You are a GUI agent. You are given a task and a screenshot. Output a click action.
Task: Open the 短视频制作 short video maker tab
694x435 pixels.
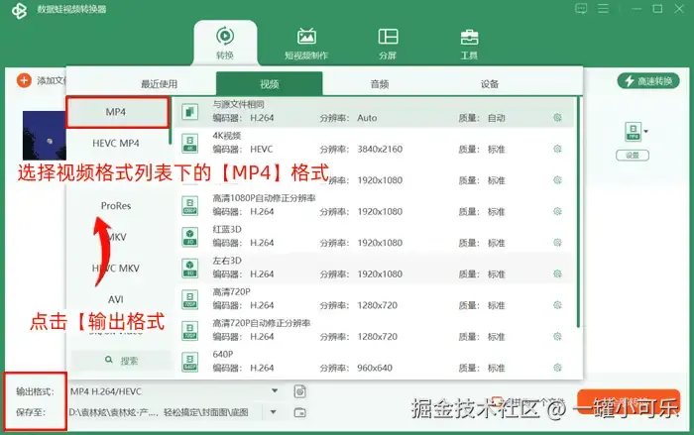click(x=306, y=44)
